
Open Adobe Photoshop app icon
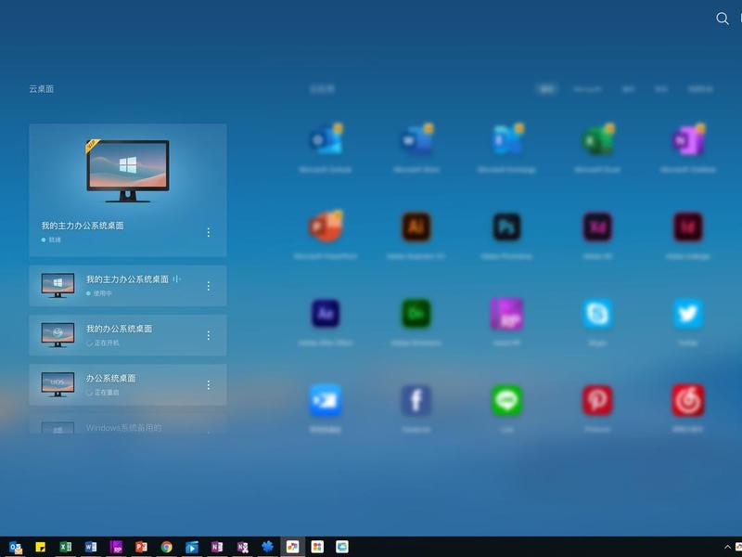tap(506, 227)
